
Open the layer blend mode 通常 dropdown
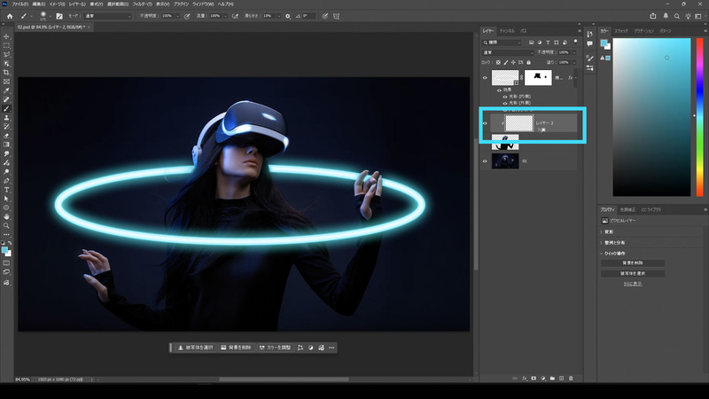[x=510, y=52]
